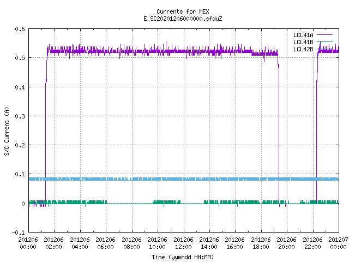The height and width of the screenshot is (262, 349).
Task: Click the 0.5 y-axis tick value
Action: point(20,58)
